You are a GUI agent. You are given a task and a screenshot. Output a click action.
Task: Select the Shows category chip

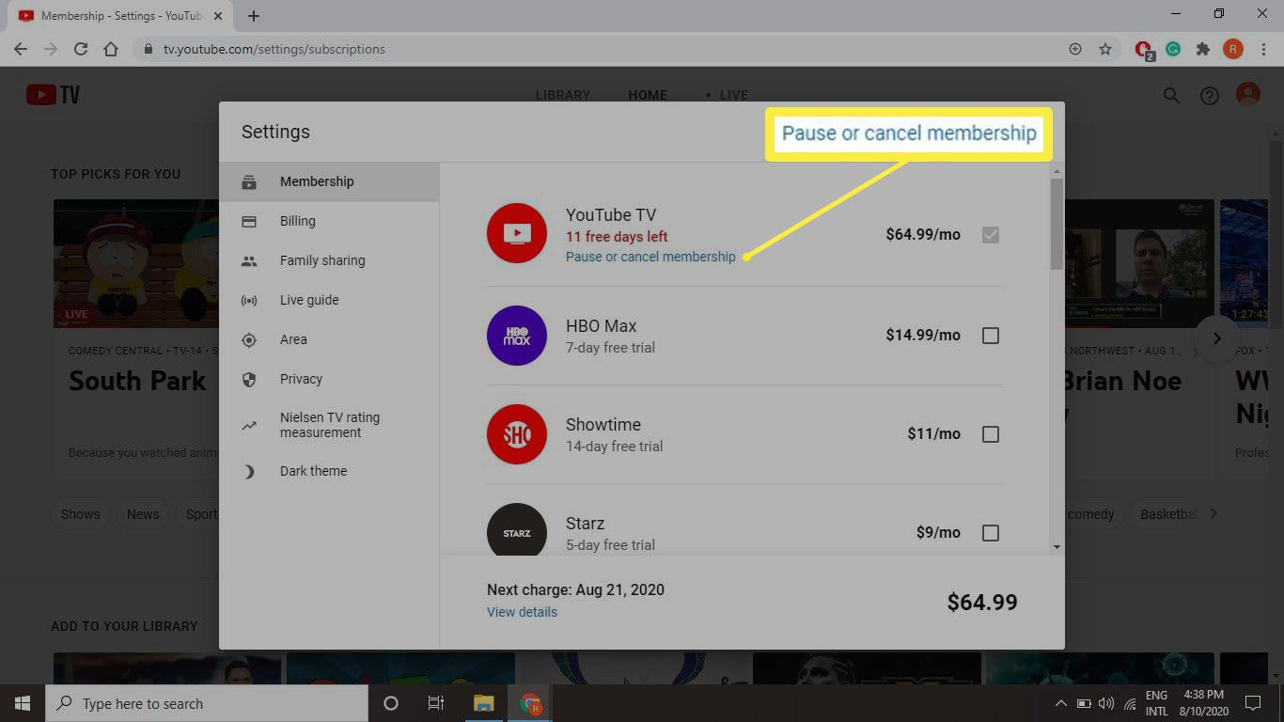tap(80, 514)
